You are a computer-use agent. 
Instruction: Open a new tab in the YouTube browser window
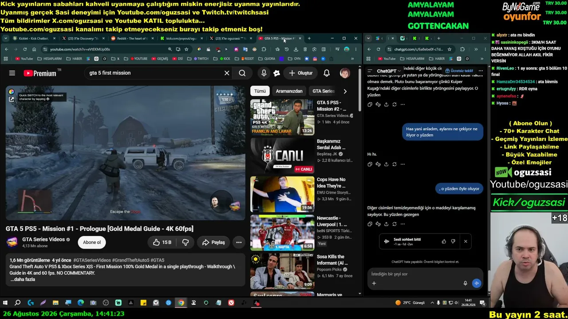click(309, 39)
